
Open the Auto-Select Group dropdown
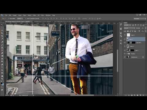point(20,19)
